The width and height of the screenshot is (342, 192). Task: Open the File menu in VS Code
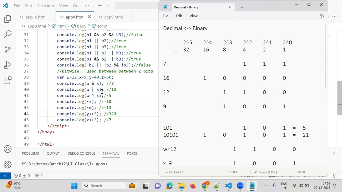click(x=17, y=6)
